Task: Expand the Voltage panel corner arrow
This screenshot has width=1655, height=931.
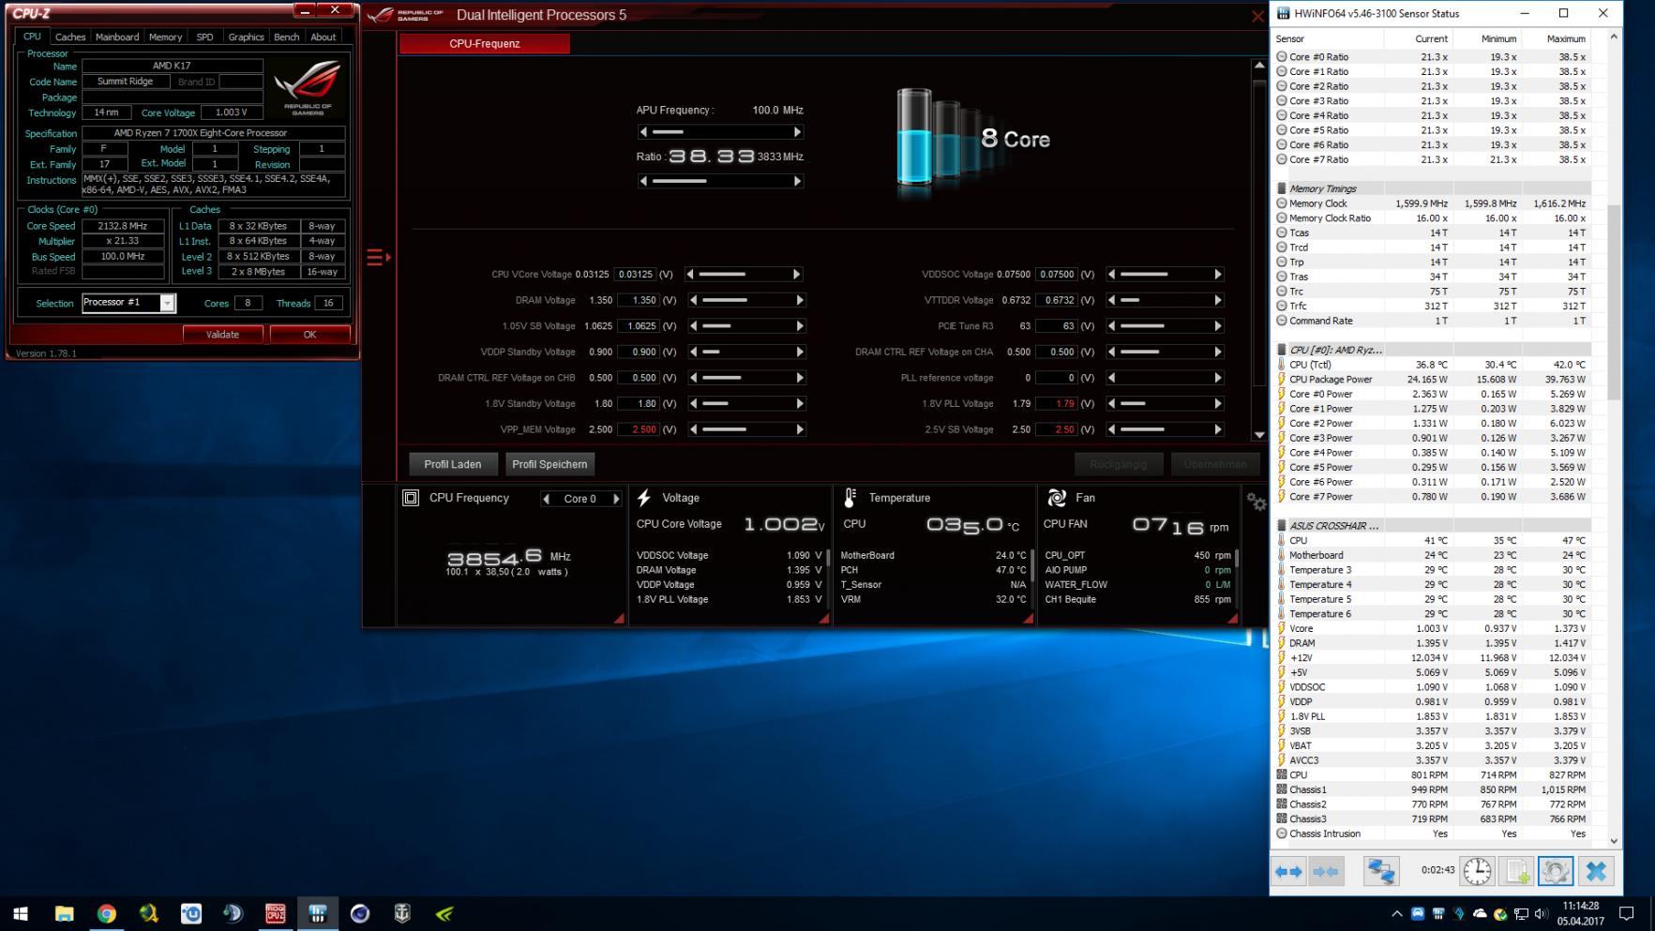Action: tap(823, 618)
